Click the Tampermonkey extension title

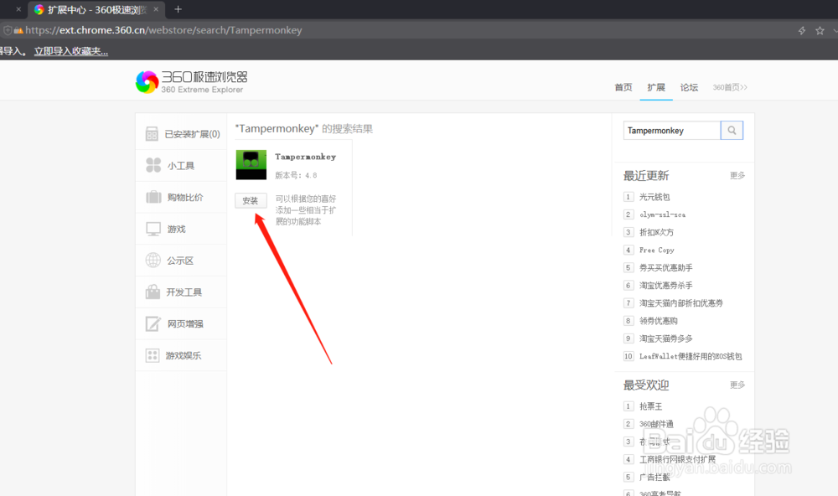pos(305,157)
